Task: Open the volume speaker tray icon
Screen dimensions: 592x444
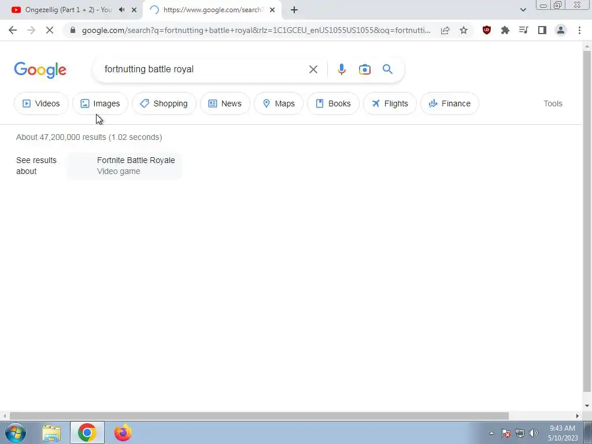Action: pos(534,433)
